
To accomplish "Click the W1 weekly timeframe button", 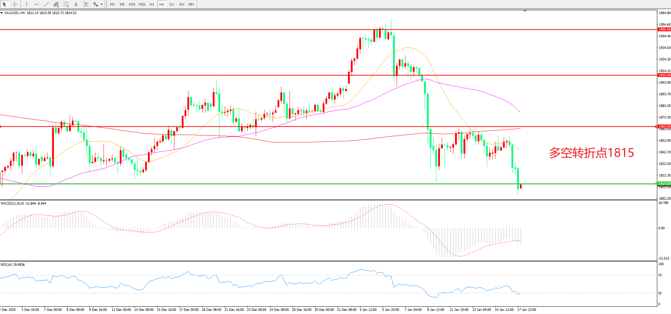I will coord(182,4).
